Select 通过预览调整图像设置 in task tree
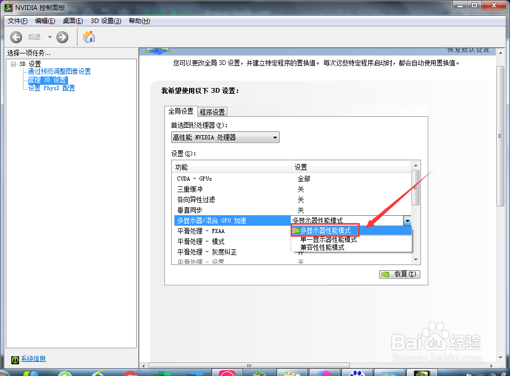This screenshot has height=376, width=510. pos(59,71)
